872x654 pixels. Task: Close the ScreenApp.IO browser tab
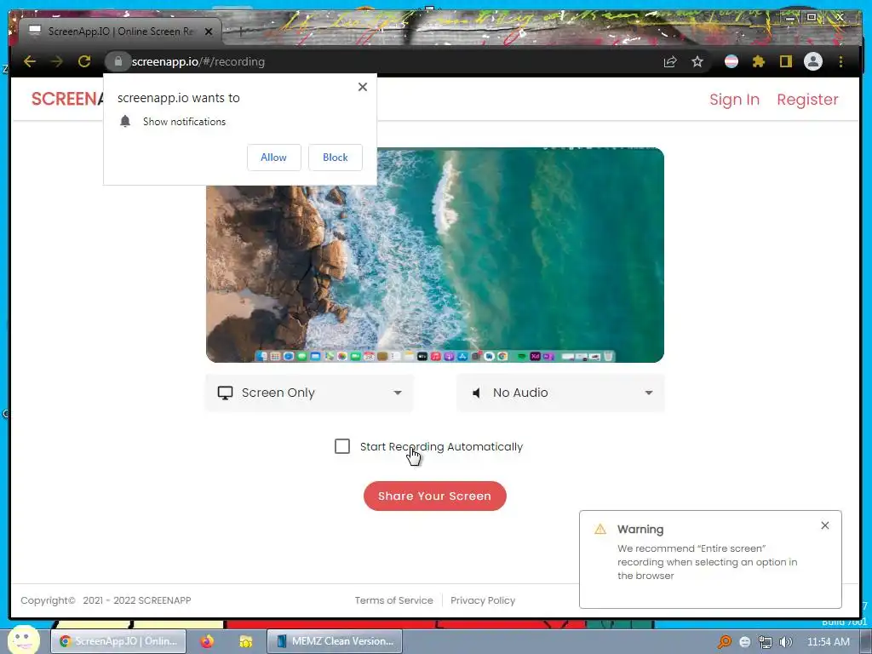pyautogui.click(x=209, y=32)
